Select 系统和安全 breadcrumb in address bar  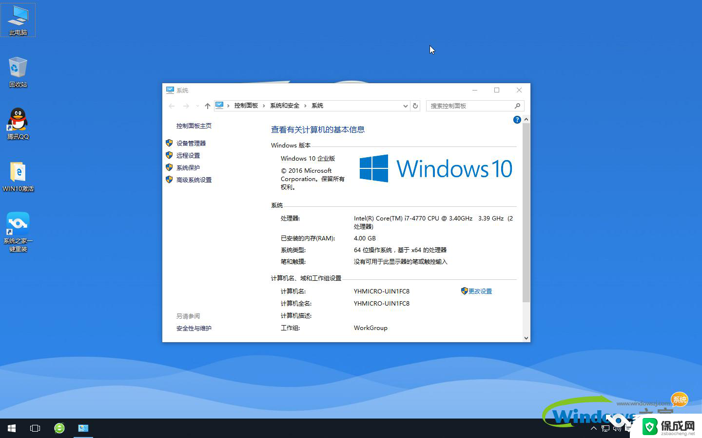click(285, 106)
